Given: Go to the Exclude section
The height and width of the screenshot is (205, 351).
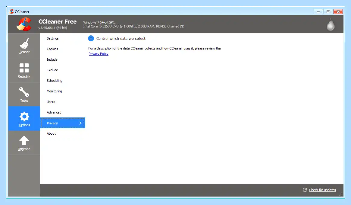Looking at the screenshot, I should coord(52,70).
